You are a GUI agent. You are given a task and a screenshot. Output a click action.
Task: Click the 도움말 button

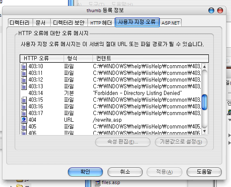coord(204,172)
